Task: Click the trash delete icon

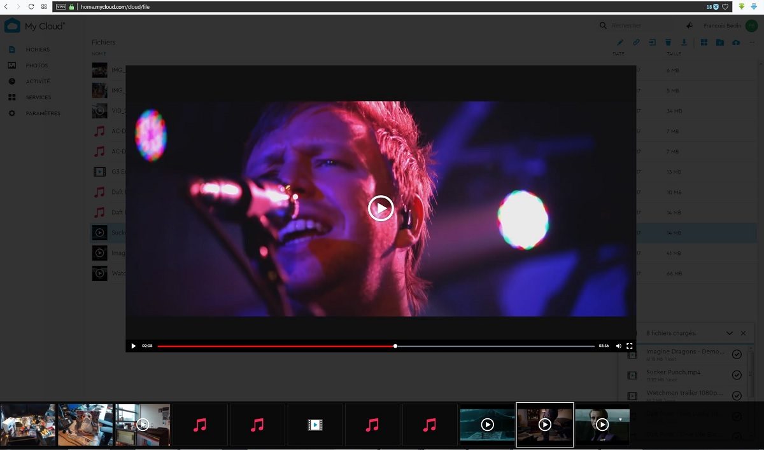Action: (x=668, y=43)
